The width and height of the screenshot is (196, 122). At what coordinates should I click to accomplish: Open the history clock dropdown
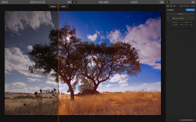[106, 2]
